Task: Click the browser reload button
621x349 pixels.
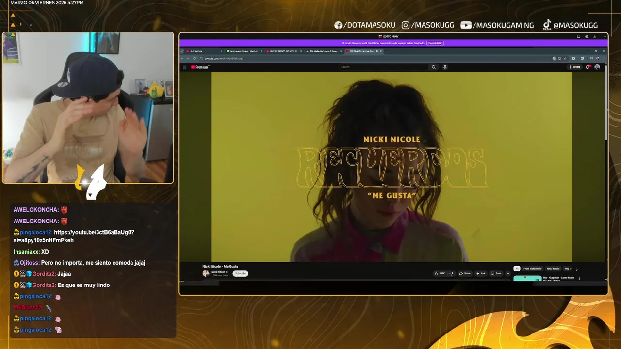Action: tap(195, 58)
